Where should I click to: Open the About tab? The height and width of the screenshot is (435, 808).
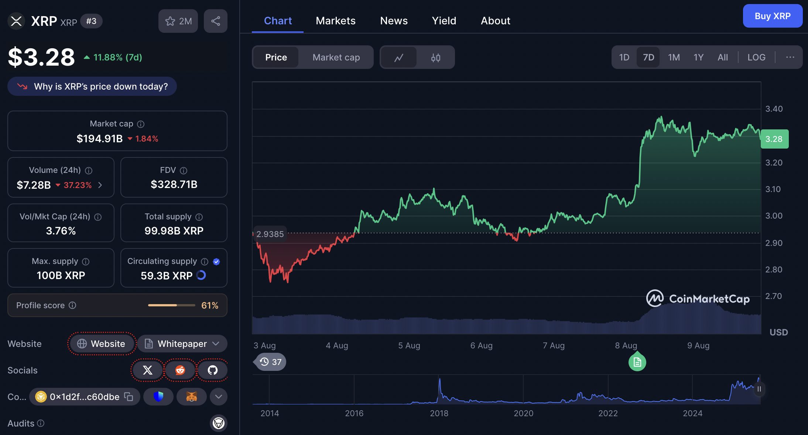coord(496,21)
